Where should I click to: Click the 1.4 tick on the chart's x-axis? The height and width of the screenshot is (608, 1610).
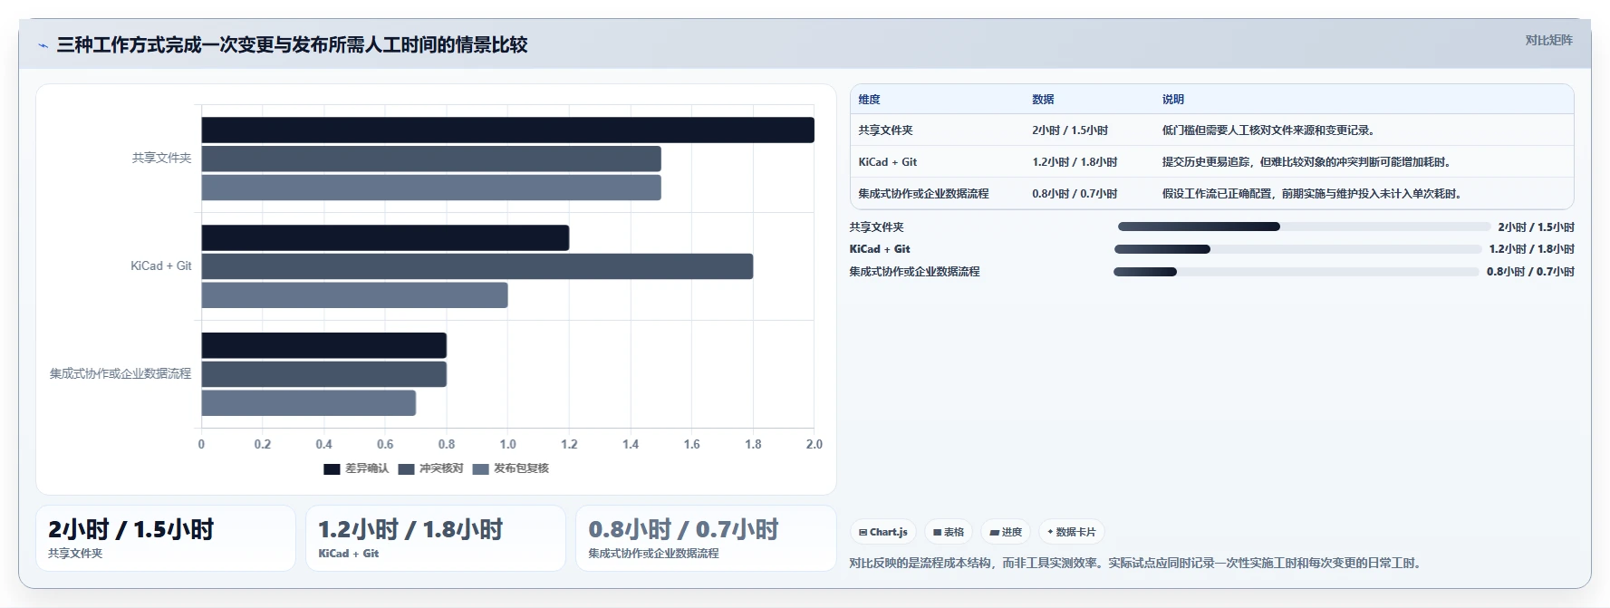point(631,444)
